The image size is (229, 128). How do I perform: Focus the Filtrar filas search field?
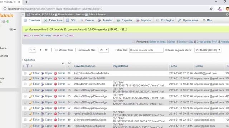[146, 50]
